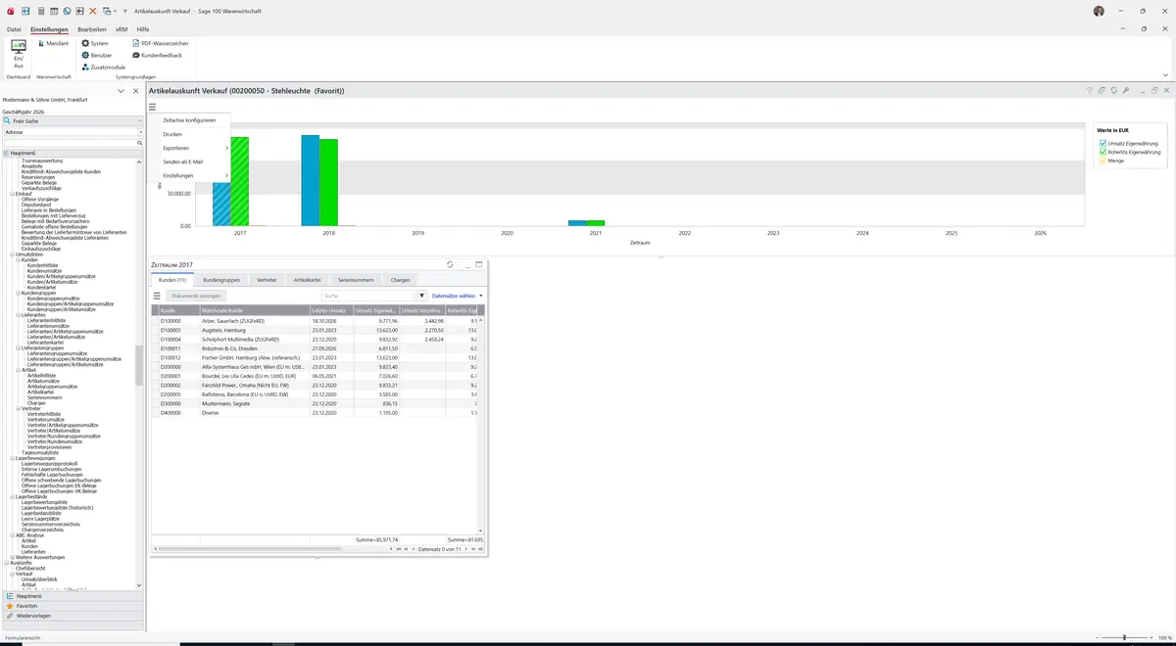Viewport: 1176px width, 646px height.
Task: Switch to the Seriennummern tab
Action: (356, 280)
